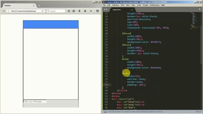Click the div id="btm" line
Screen dimensions: 203x114
(x=126, y=108)
